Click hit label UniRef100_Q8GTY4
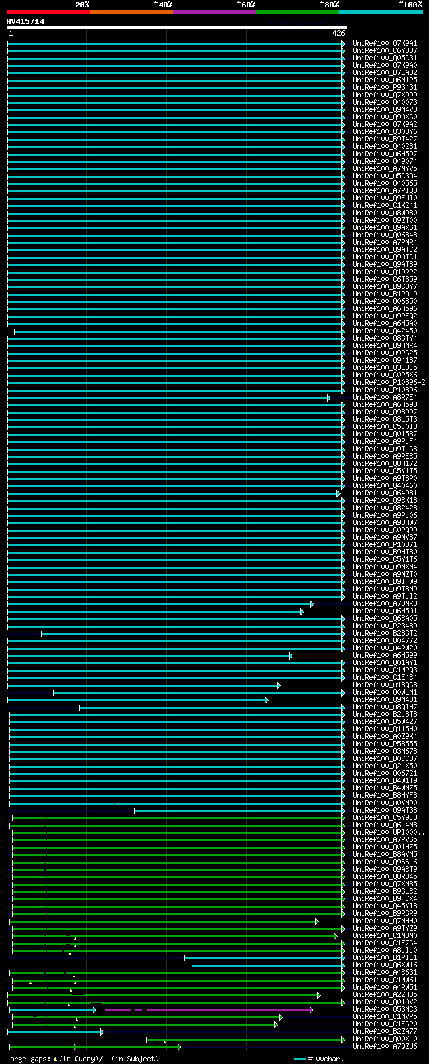This screenshot has height=1064, width=429. (x=385, y=339)
